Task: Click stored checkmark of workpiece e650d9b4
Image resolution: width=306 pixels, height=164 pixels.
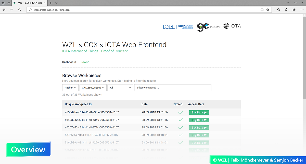Action: coord(181,112)
